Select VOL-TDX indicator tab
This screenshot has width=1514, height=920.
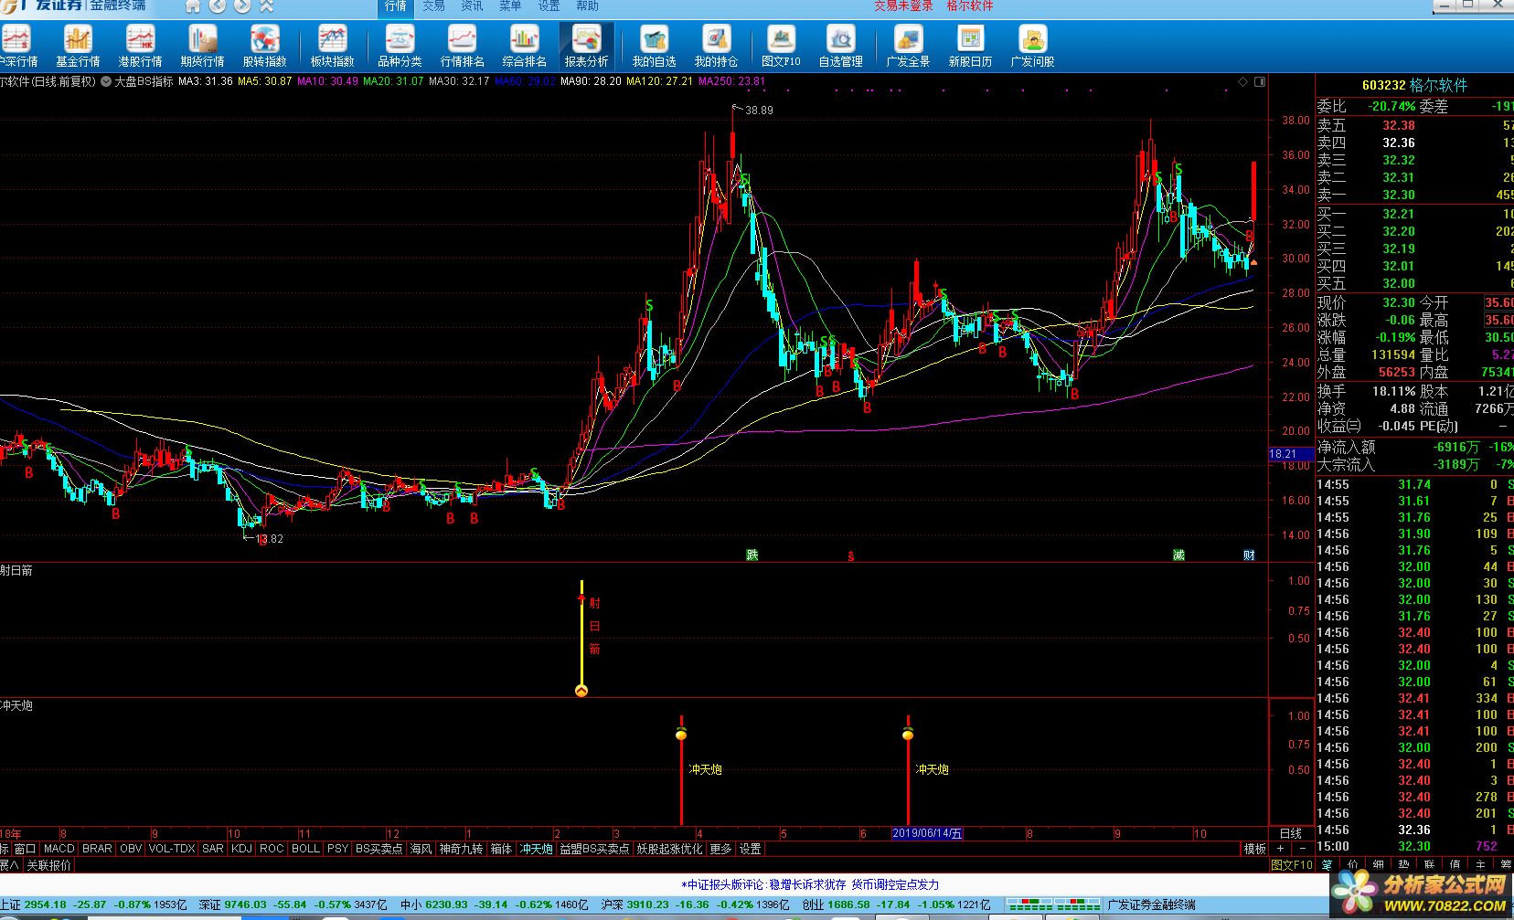pyautogui.click(x=172, y=849)
